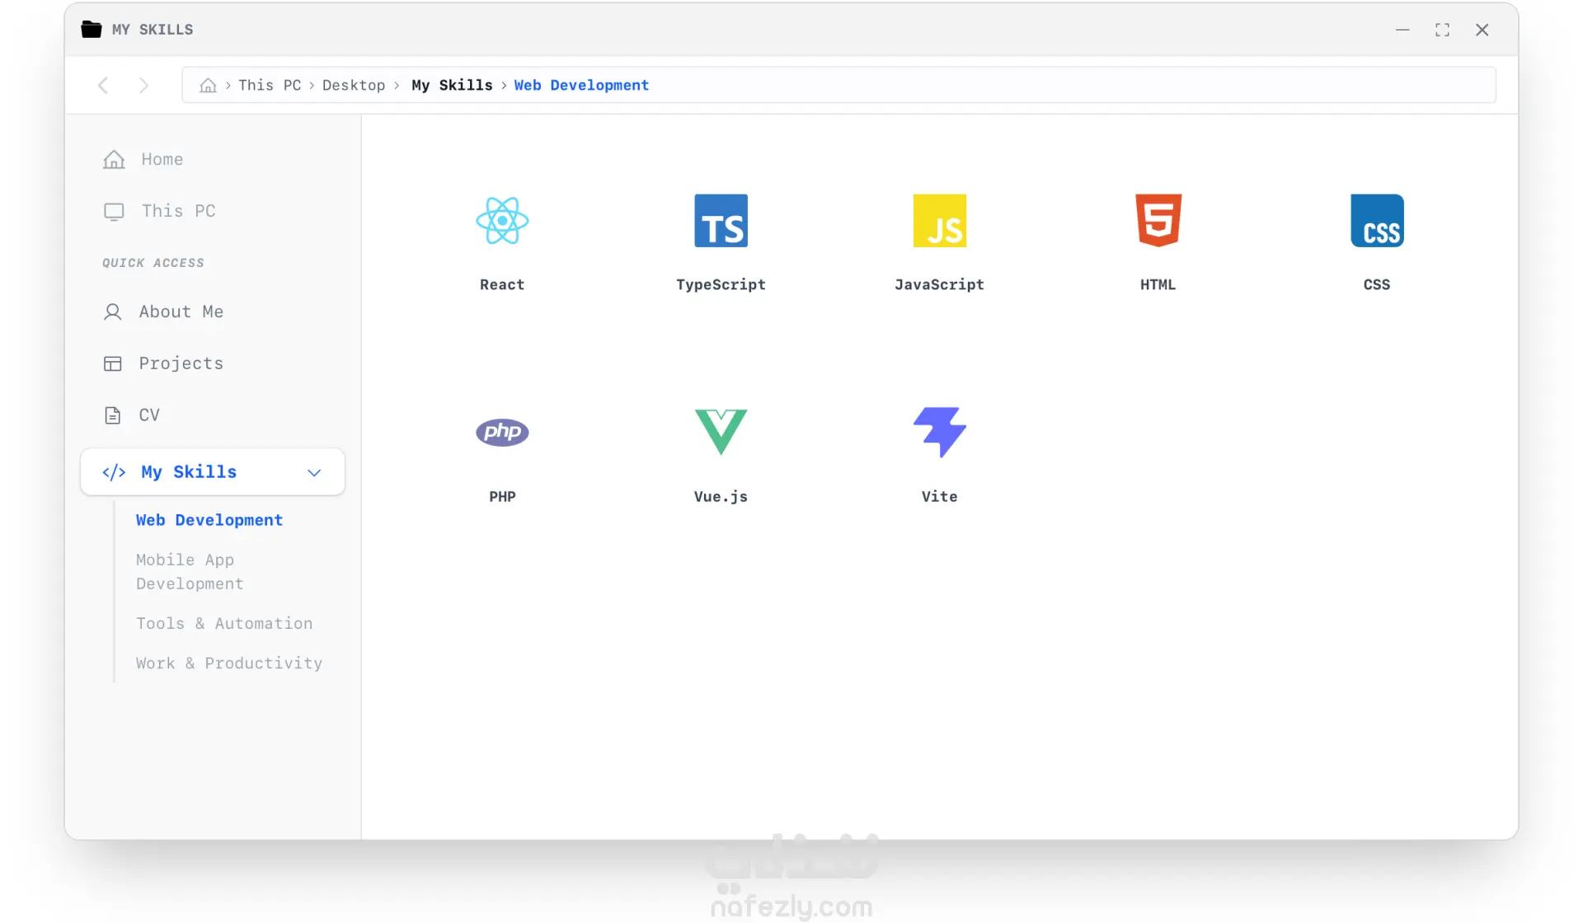Select Tools & Automation category
1583x923 pixels.
coord(224,623)
